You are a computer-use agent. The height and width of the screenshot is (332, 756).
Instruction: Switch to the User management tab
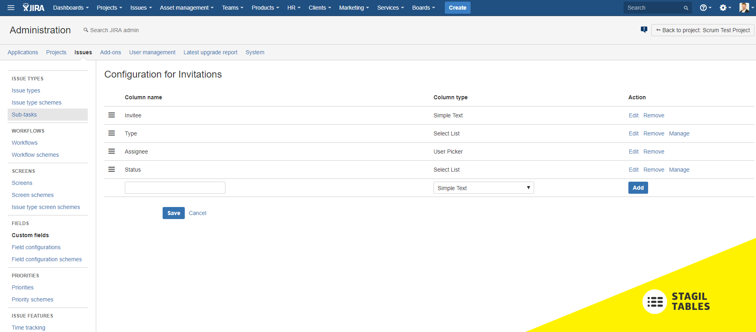[x=152, y=52]
